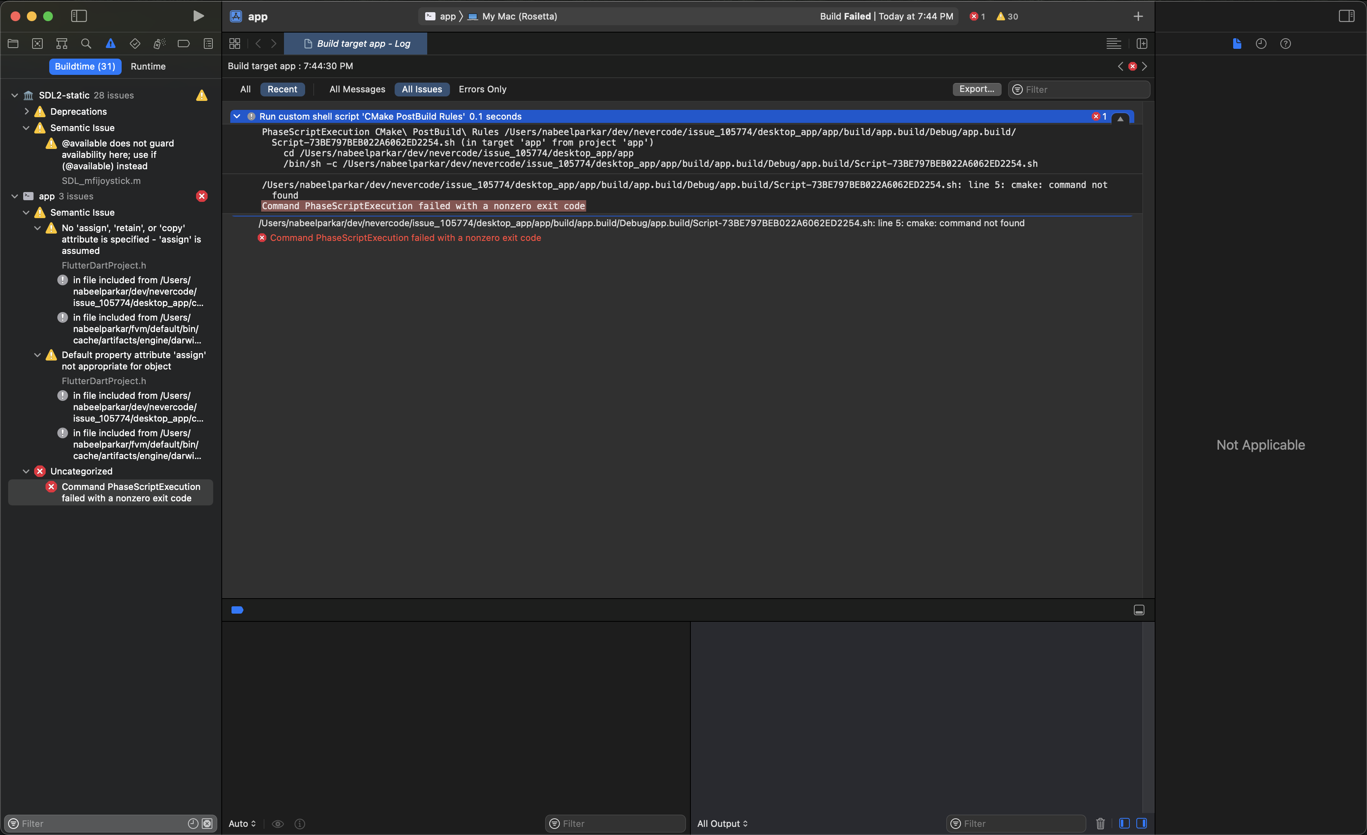Run the app with the play button
This screenshot has height=835, width=1367.
(x=199, y=16)
